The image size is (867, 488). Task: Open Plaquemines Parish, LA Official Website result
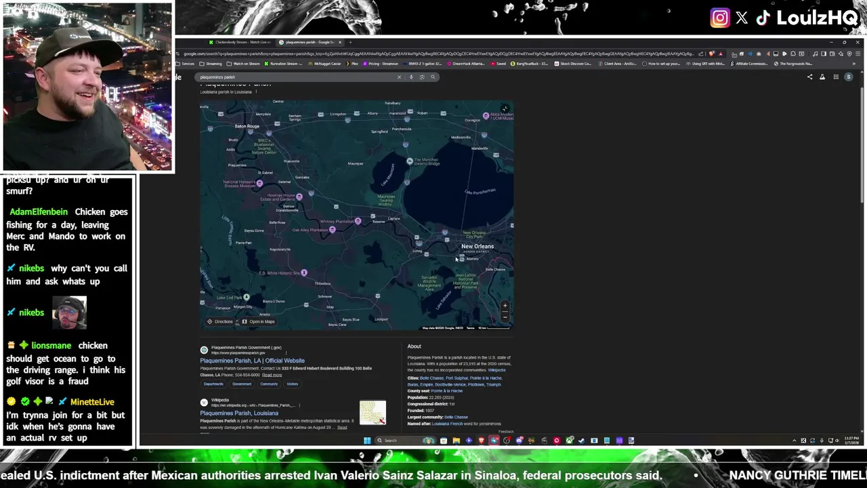[252, 361]
